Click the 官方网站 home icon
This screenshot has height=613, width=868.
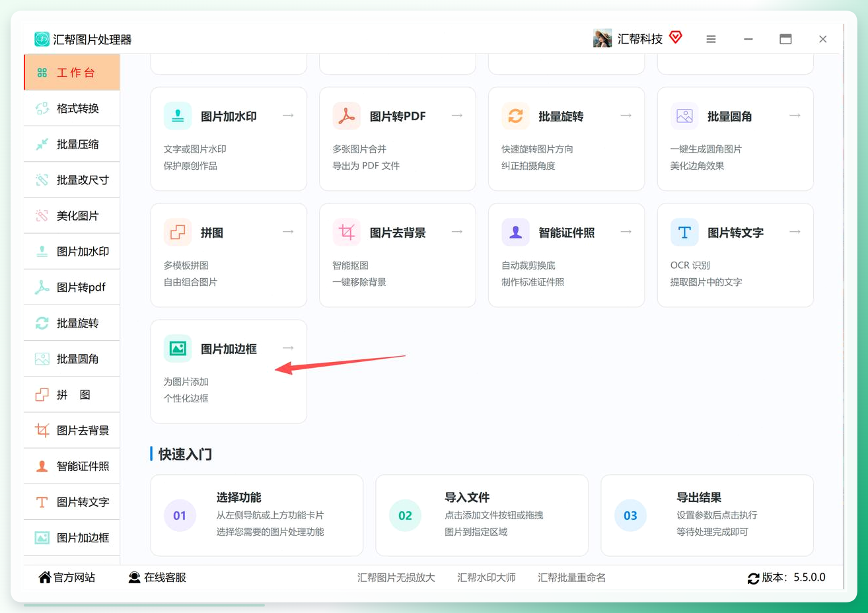pyautogui.click(x=45, y=577)
